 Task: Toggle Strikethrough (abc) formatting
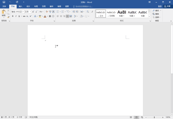pos(24,16)
